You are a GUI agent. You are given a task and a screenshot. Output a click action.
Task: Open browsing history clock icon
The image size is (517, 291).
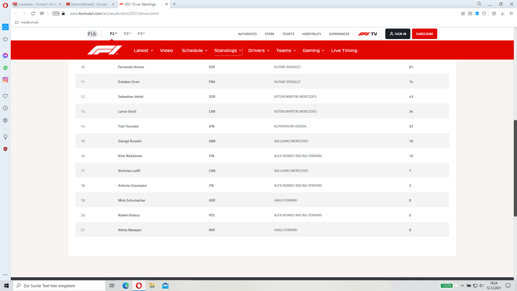click(5, 108)
